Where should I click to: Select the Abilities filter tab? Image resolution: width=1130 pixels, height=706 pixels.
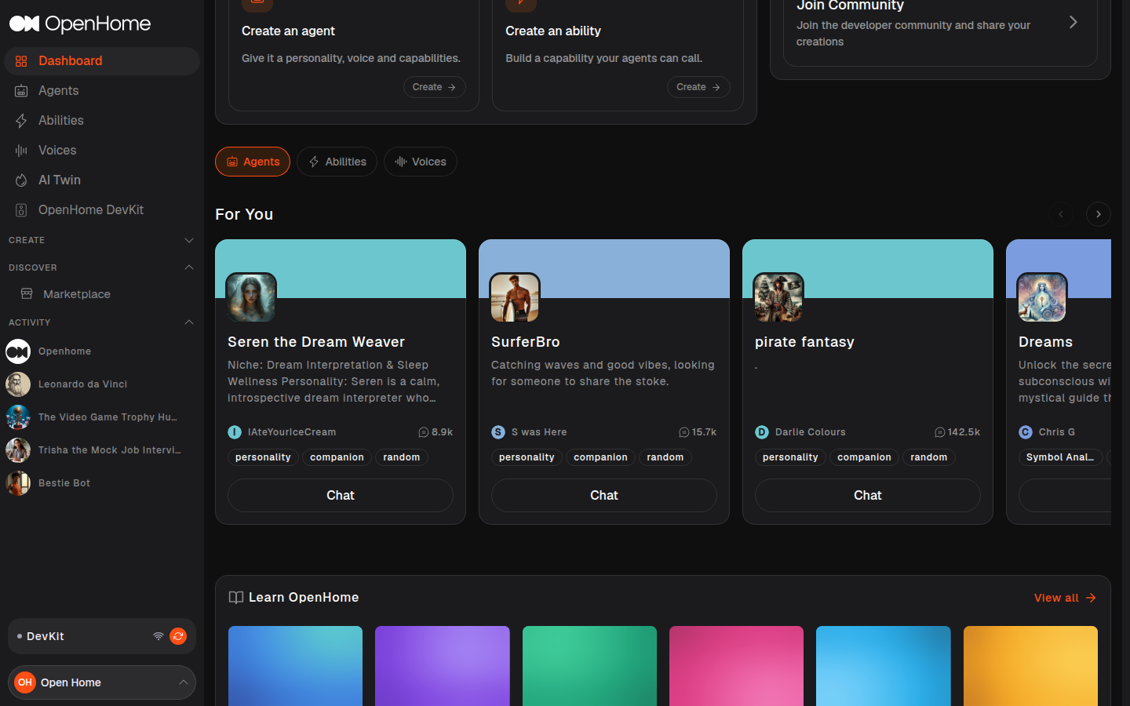tap(337, 162)
